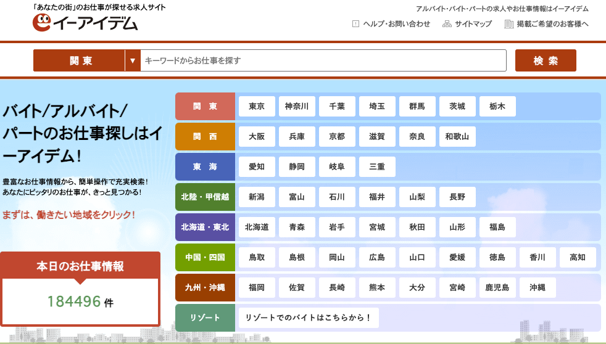Click the keyword search input field
Viewport: 606px width, 344px height.
pos(323,60)
